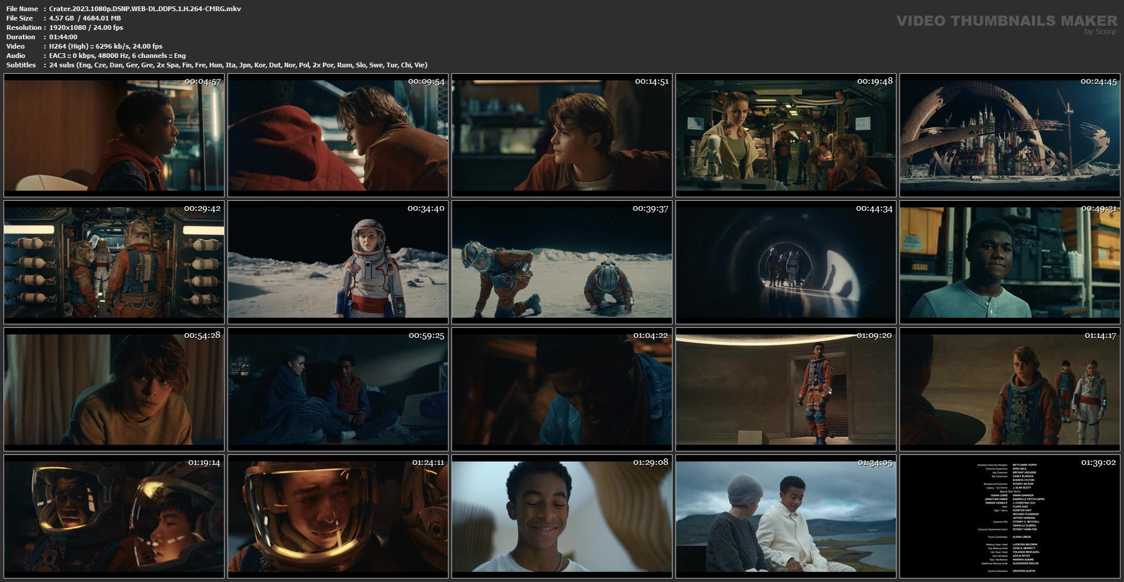Select the tunnel thumbnail at 00:44:34
Screen dimensions: 1124x582
point(786,262)
